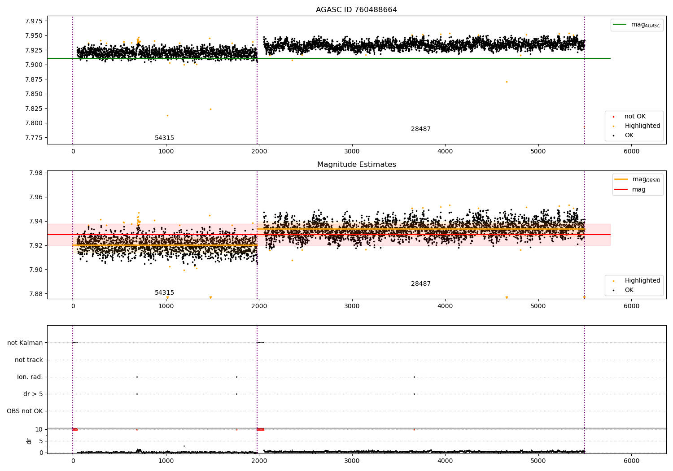Click the isolated dr point near x=1200 in bottom plot

(184, 446)
